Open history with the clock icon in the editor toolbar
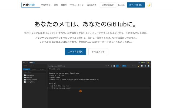Viewport: 173px width, 108px height. click(142, 66)
